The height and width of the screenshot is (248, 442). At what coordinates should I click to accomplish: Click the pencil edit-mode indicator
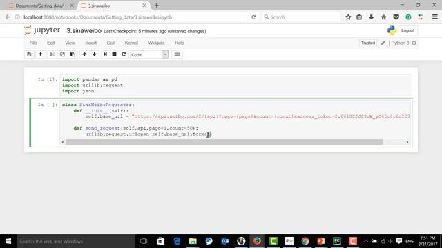click(x=383, y=43)
